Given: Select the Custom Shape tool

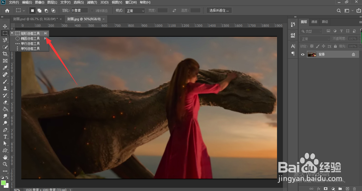Looking at the screenshot, I should (x=5, y=150).
